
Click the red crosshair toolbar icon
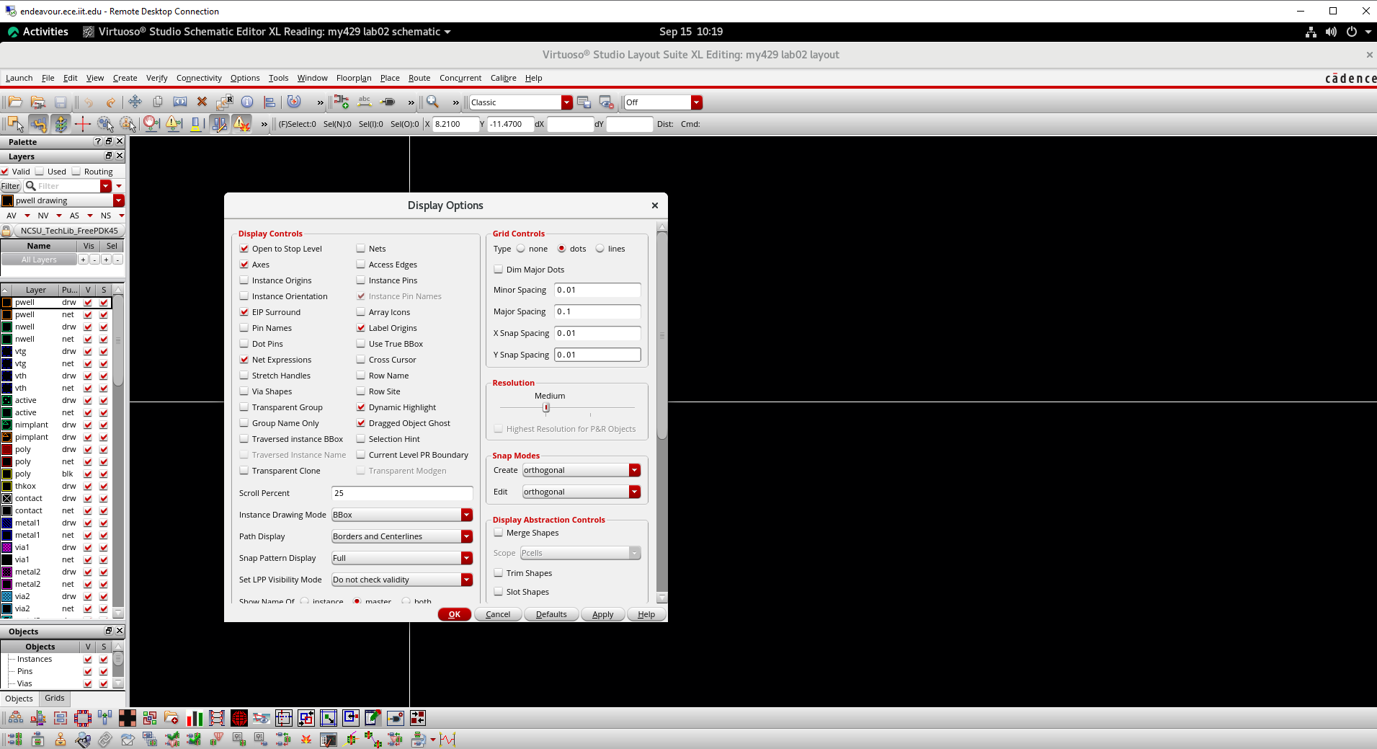click(83, 124)
